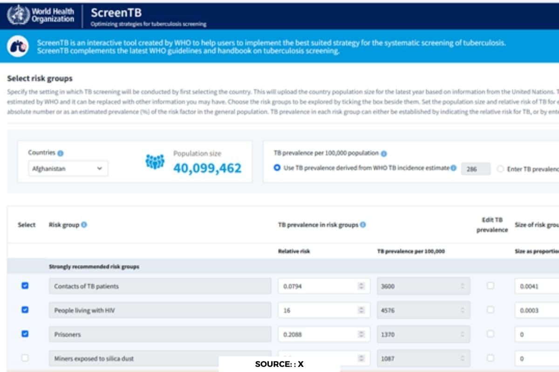Click the population size people icon
This screenshot has width=559, height=372.
point(155,162)
